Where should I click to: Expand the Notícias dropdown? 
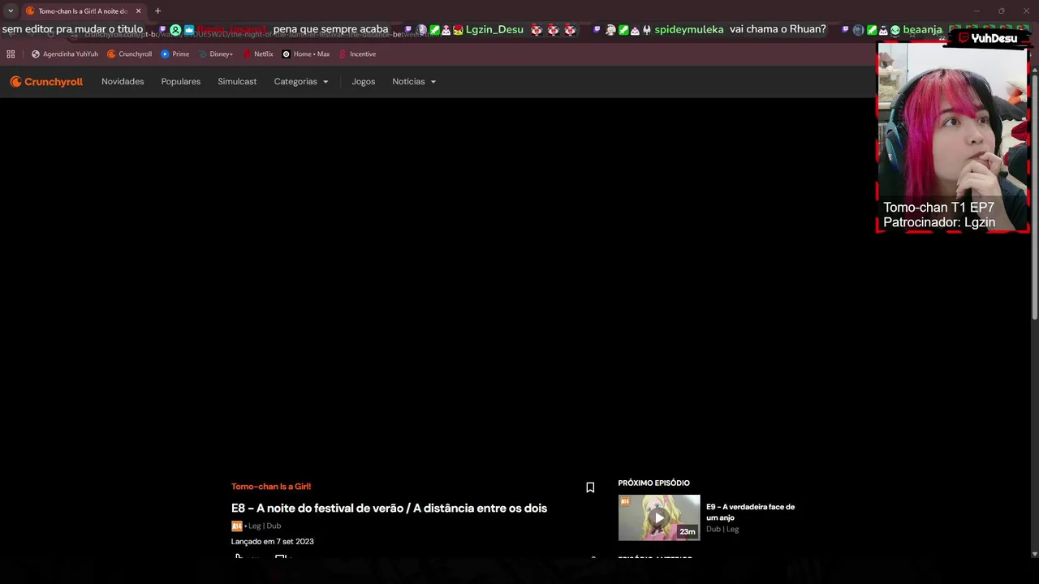pyautogui.click(x=414, y=82)
